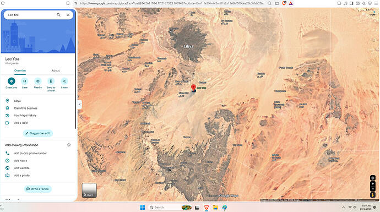Open Brave Rewards triangle icon
Screen dimensions: 380x212
(291, 3)
